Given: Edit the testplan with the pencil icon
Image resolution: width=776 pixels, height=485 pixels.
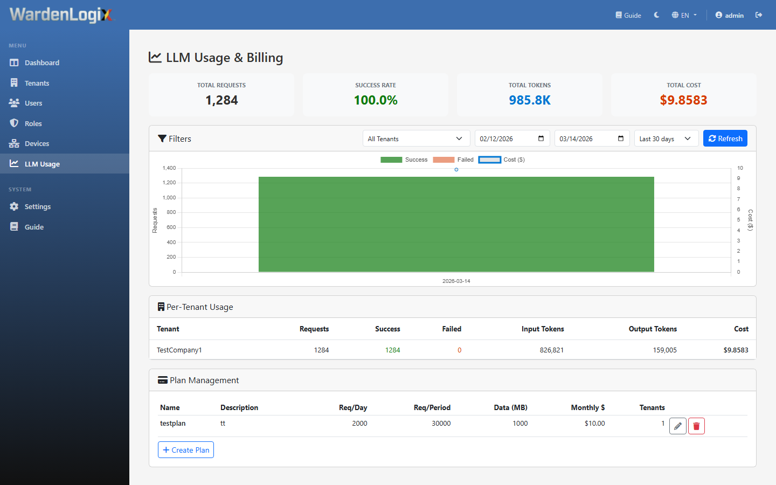Looking at the screenshot, I should (677, 426).
